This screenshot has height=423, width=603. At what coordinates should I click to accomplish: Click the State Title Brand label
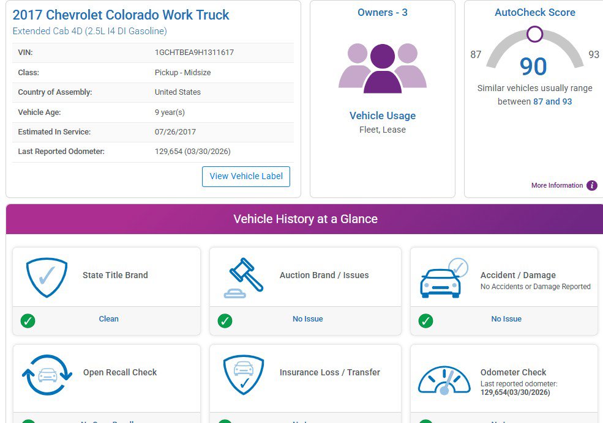coord(115,275)
